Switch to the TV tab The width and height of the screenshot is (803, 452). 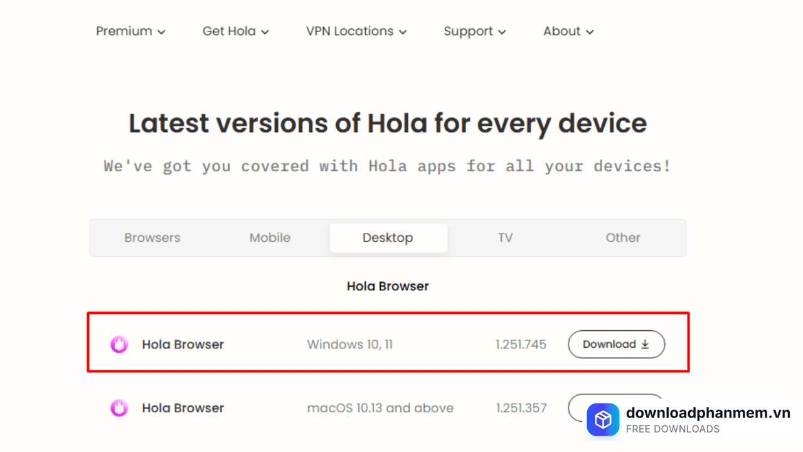point(506,238)
